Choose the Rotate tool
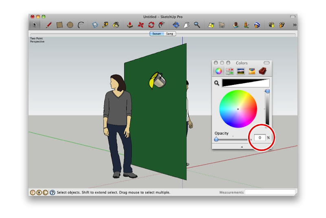The image size is (326, 218). (151, 25)
